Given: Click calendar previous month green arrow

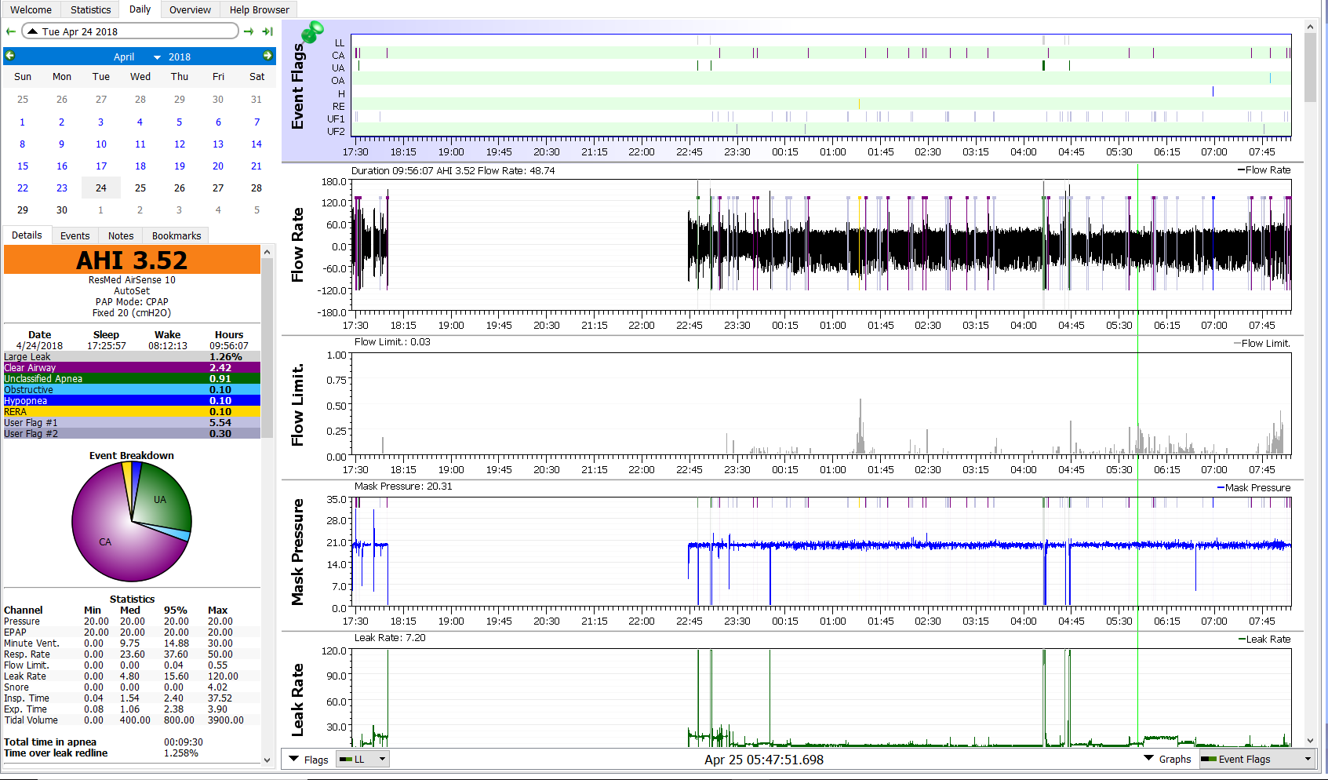Looking at the screenshot, I should tap(10, 56).
